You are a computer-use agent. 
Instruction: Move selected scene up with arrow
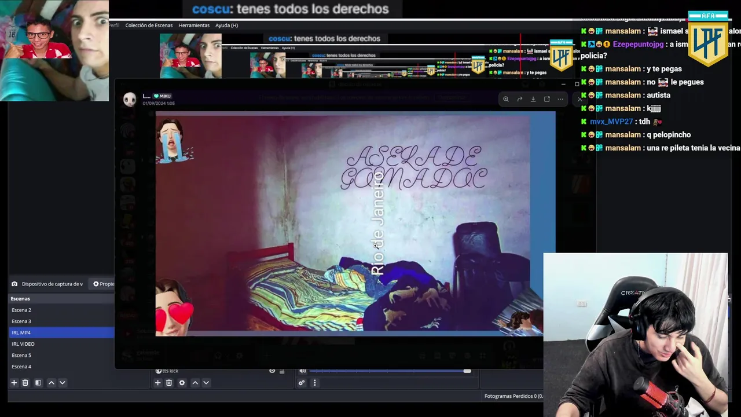pos(51,383)
